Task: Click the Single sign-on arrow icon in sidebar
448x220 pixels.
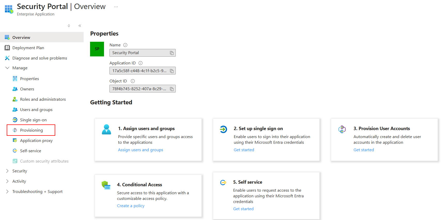Action: pos(15,120)
